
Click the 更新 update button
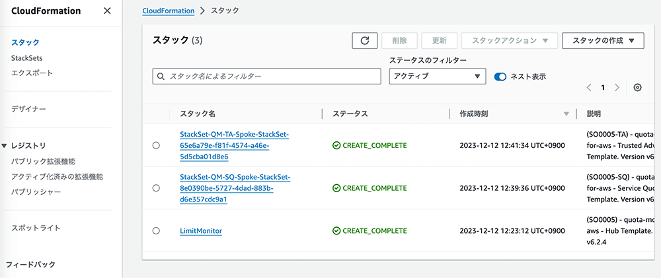(x=440, y=41)
